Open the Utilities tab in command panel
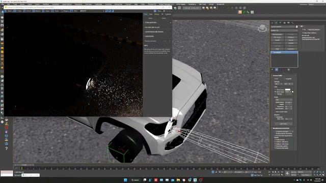This screenshot has width=326, height=183. (x=292, y=23)
